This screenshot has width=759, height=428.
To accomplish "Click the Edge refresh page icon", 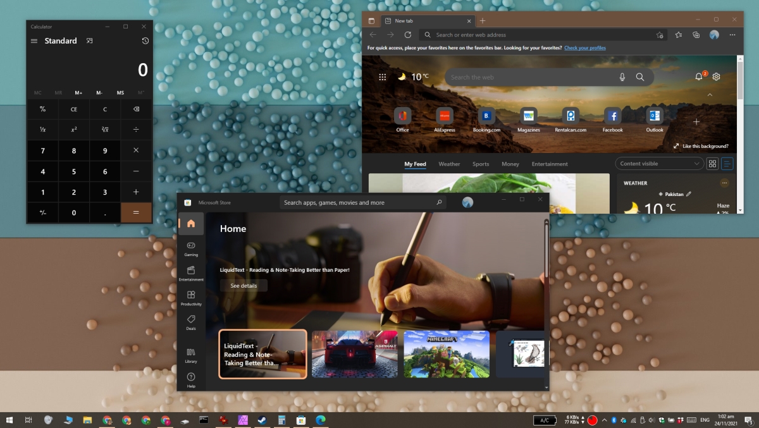I will (x=408, y=35).
